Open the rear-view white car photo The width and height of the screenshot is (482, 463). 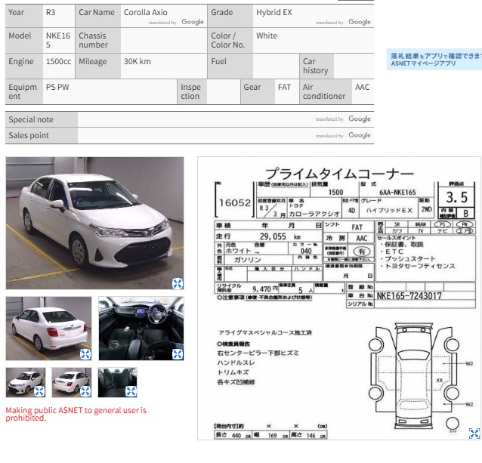[x=48, y=328]
